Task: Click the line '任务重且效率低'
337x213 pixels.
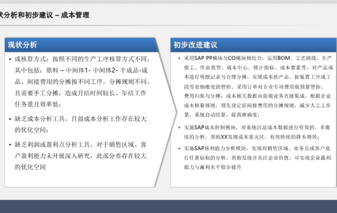Action: click(x=38, y=104)
